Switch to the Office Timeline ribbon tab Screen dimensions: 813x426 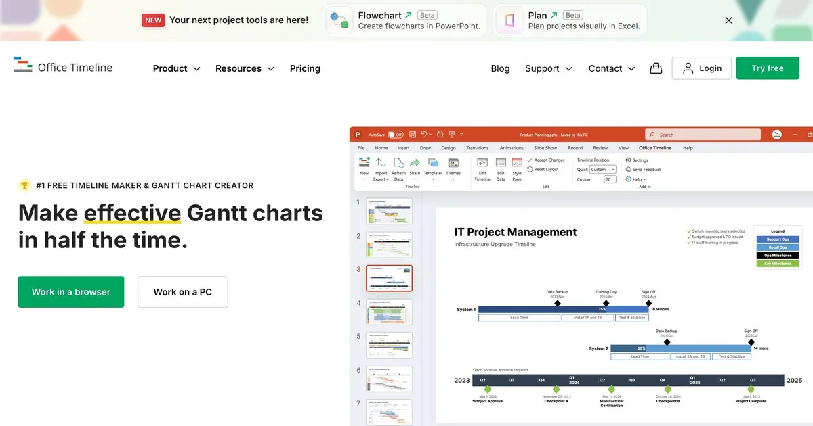[654, 148]
